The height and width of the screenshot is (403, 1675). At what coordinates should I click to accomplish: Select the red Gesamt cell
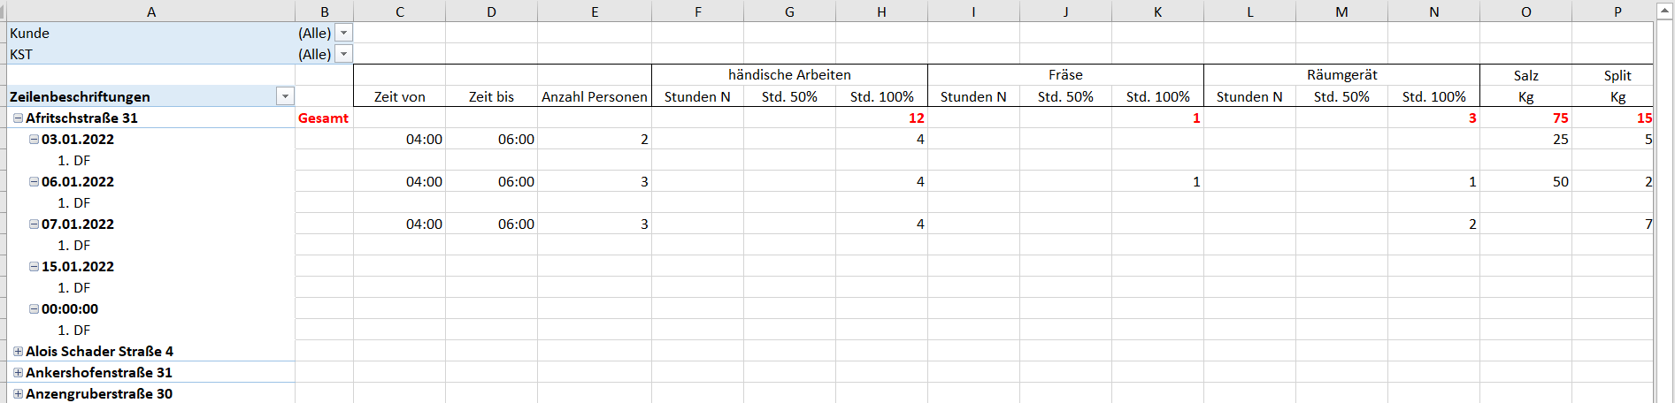(324, 118)
